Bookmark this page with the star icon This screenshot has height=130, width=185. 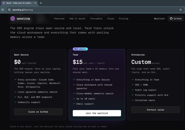pos(181,10)
